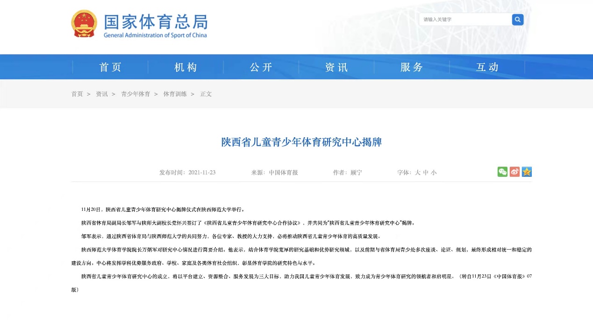Go to 体育训练 in breadcrumb
The height and width of the screenshot is (321, 593).
tap(175, 94)
